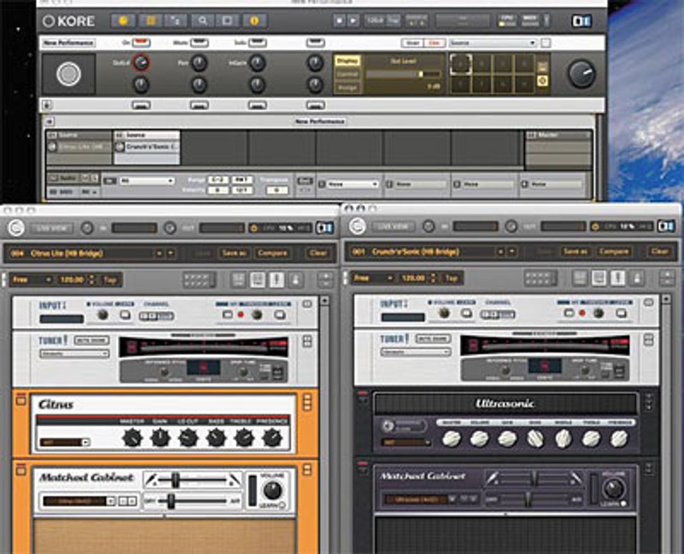This screenshot has width=684, height=554.
Task: Switch to the User tab in Kore
Action: 412,43
